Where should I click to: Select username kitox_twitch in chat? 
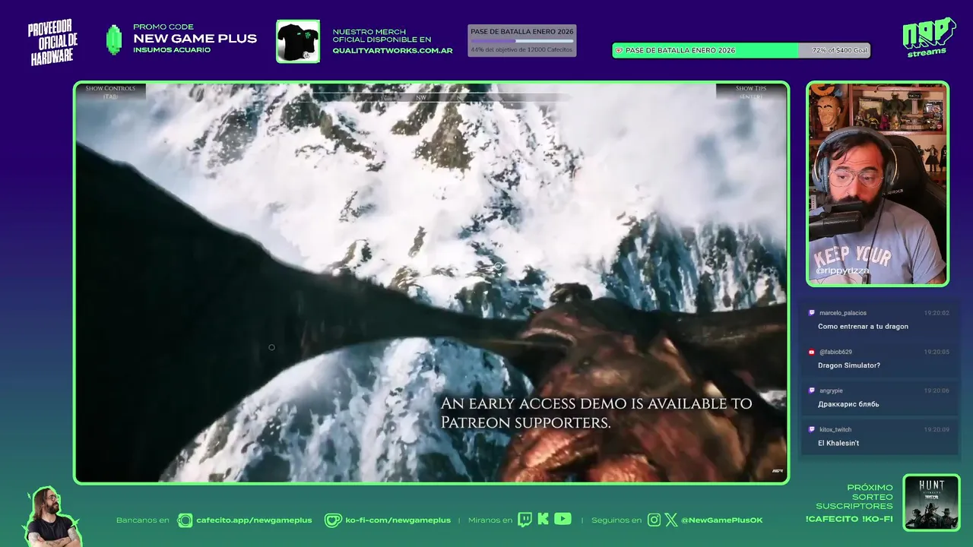pyautogui.click(x=835, y=429)
